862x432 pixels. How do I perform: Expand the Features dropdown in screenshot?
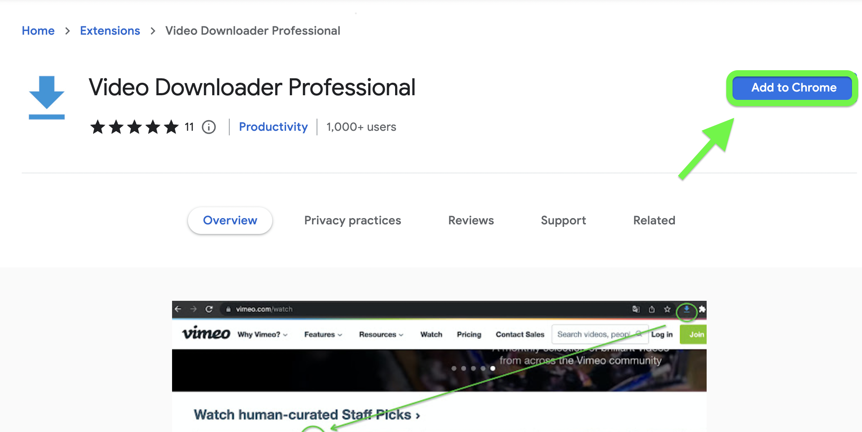coord(323,335)
